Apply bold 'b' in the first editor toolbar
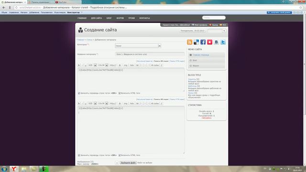The width and height of the screenshot is (306, 172). pos(79,65)
